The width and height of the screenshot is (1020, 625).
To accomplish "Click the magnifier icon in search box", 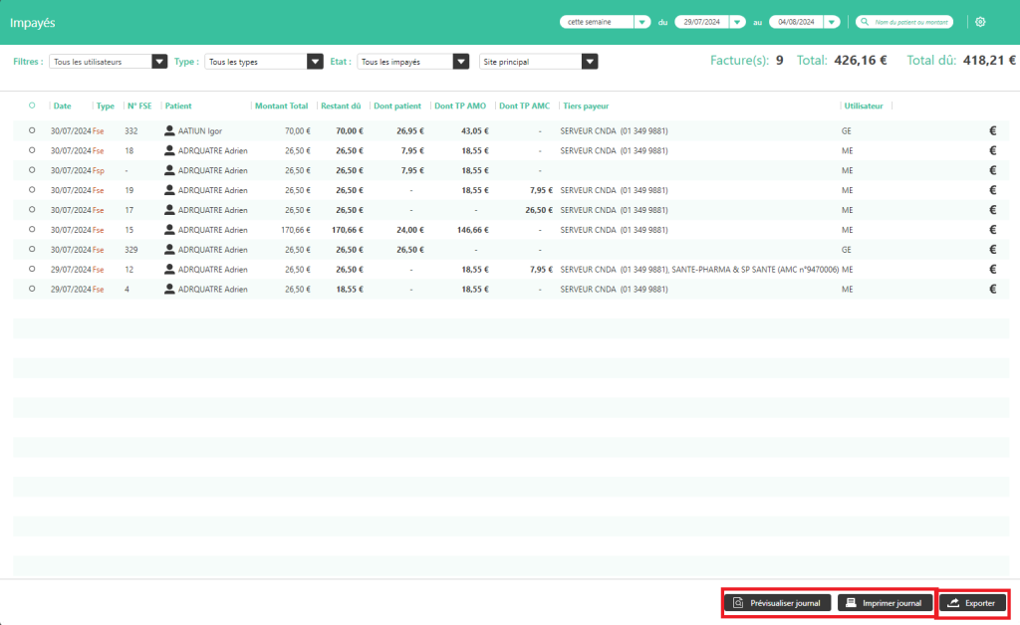I will click(867, 22).
